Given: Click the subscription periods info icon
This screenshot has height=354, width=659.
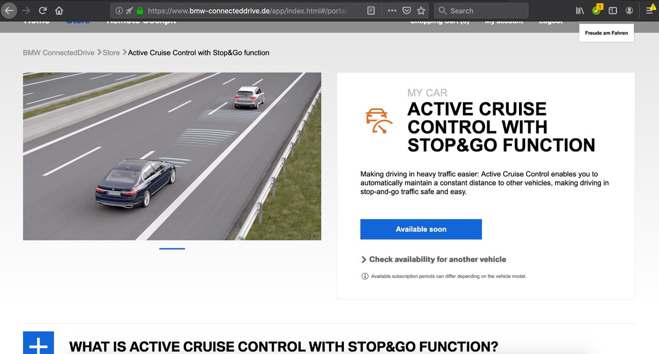Looking at the screenshot, I should [x=365, y=276].
